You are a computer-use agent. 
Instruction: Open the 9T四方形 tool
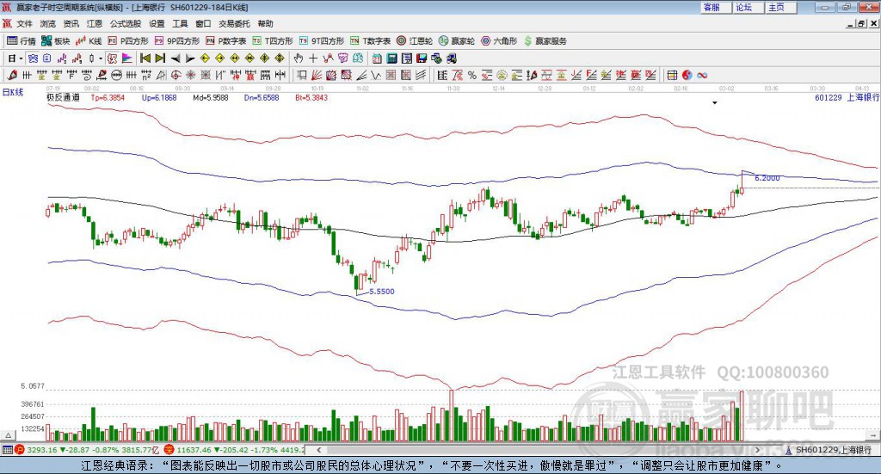pos(322,41)
